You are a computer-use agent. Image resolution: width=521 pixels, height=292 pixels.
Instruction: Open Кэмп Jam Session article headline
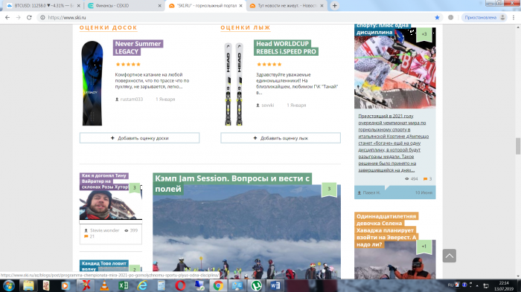pyautogui.click(x=232, y=184)
